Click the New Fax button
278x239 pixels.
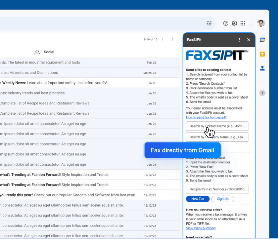(198, 199)
